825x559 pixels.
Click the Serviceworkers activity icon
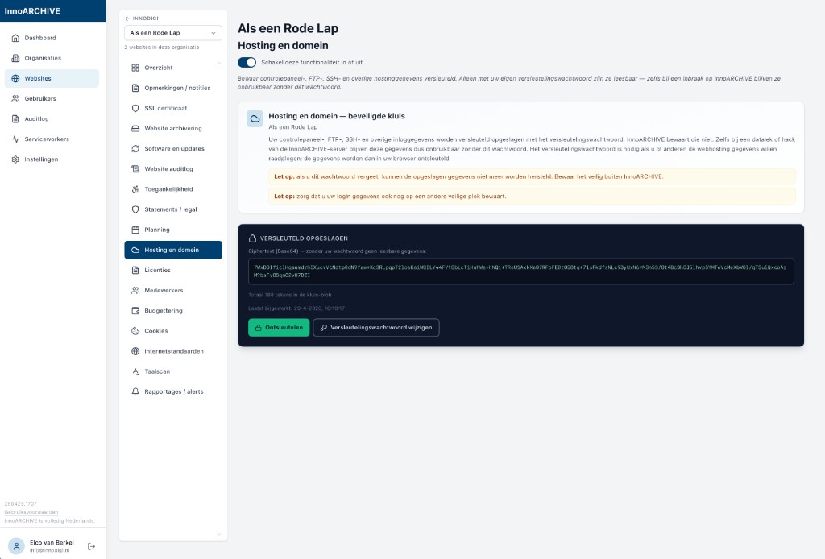[x=16, y=139]
